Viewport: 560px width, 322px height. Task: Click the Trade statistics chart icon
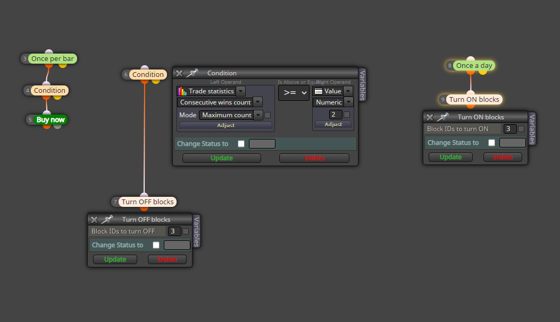[x=182, y=91]
